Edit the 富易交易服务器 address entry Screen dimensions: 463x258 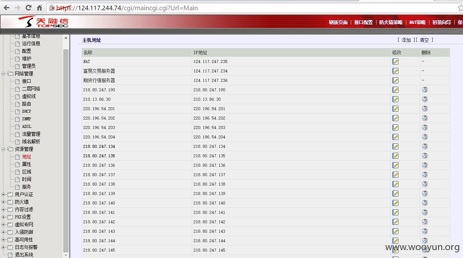[395, 71]
